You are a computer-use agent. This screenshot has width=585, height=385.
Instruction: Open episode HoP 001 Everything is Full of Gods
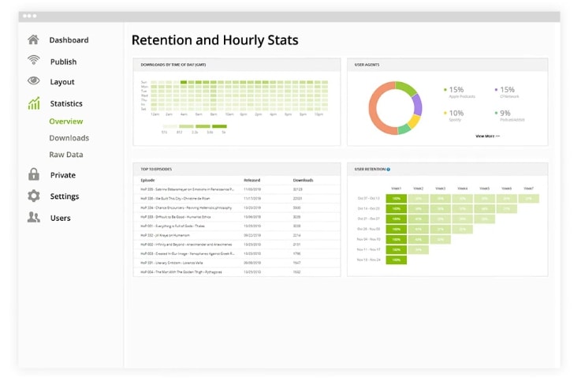click(x=237, y=226)
